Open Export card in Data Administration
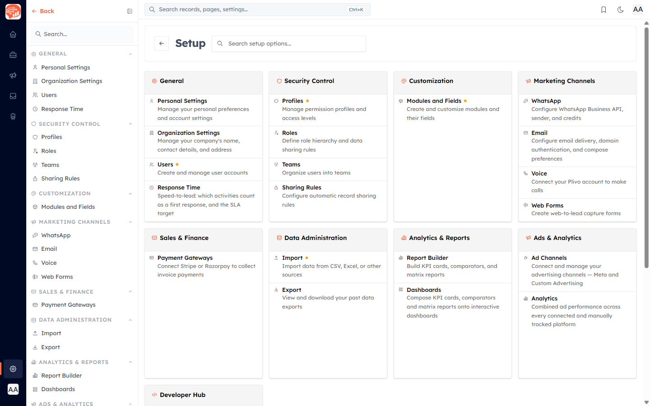 328,298
